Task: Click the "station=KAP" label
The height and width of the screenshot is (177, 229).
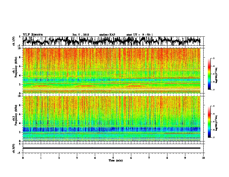Action: click(x=107, y=35)
